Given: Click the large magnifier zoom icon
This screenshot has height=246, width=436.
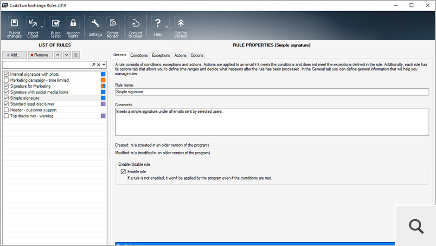Looking at the screenshot, I should pyautogui.click(x=416, y=226).
